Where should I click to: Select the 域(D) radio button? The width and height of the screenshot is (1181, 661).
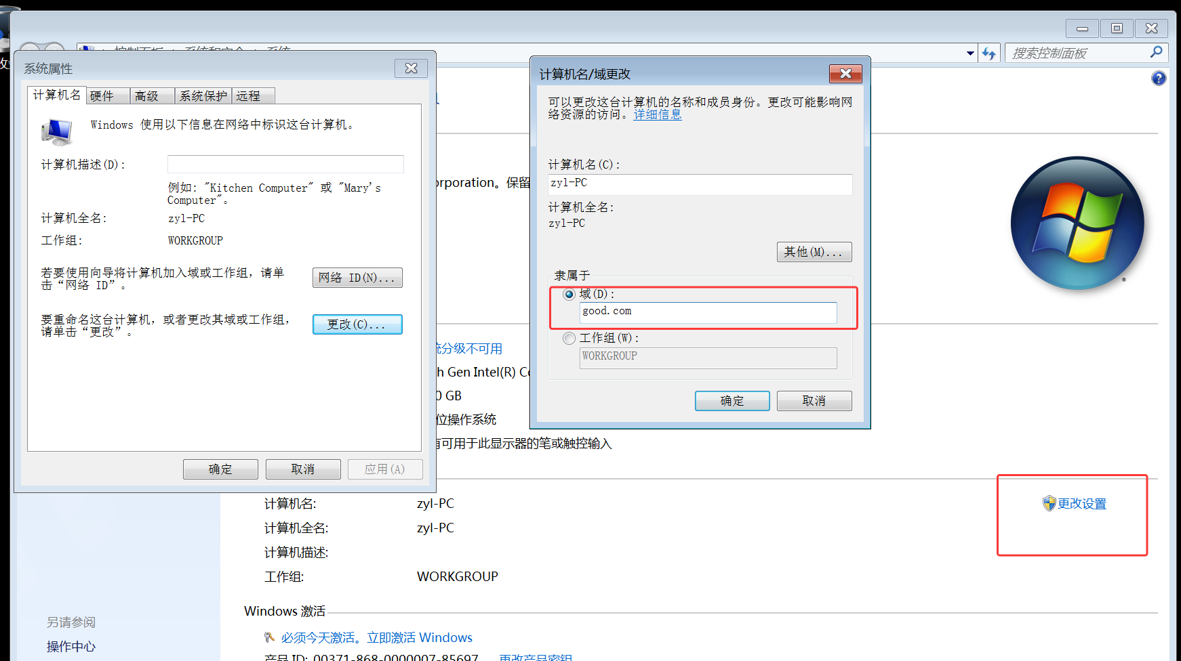tap(569, 294)
